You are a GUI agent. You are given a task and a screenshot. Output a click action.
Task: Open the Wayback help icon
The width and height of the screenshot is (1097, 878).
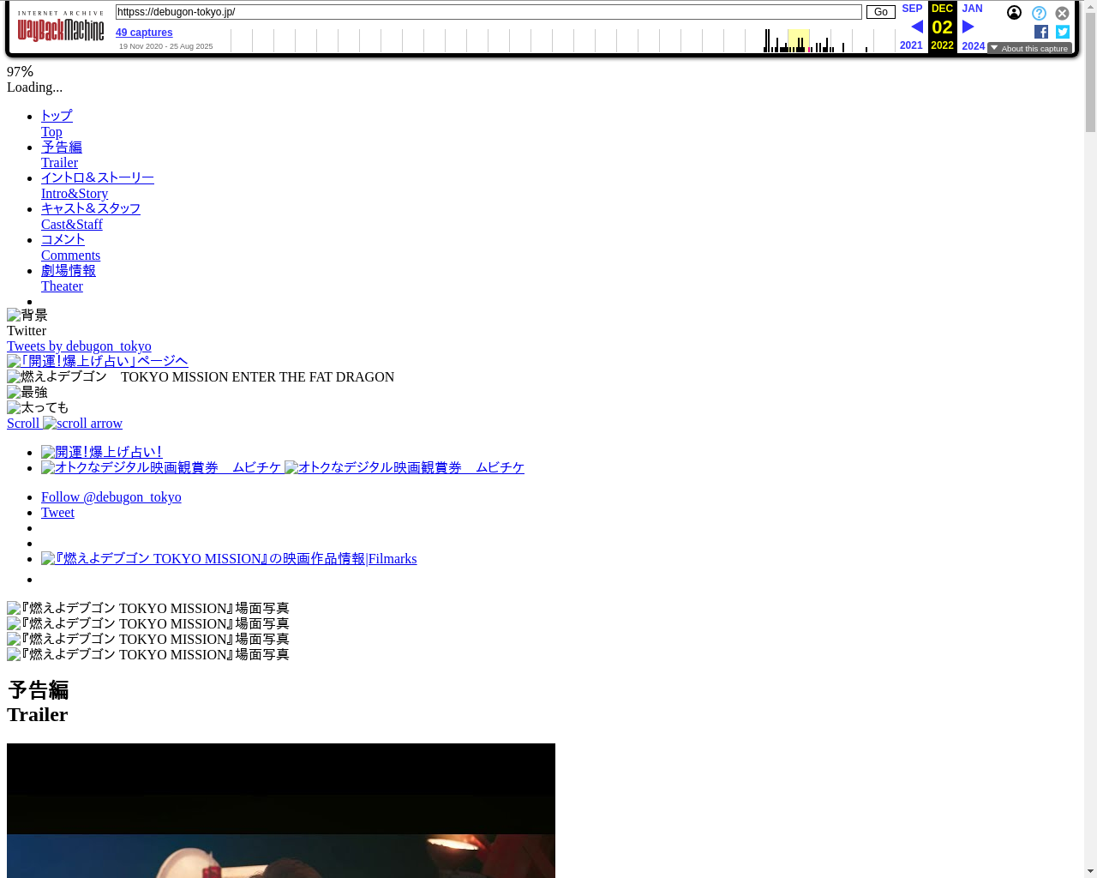point(1039,13)
